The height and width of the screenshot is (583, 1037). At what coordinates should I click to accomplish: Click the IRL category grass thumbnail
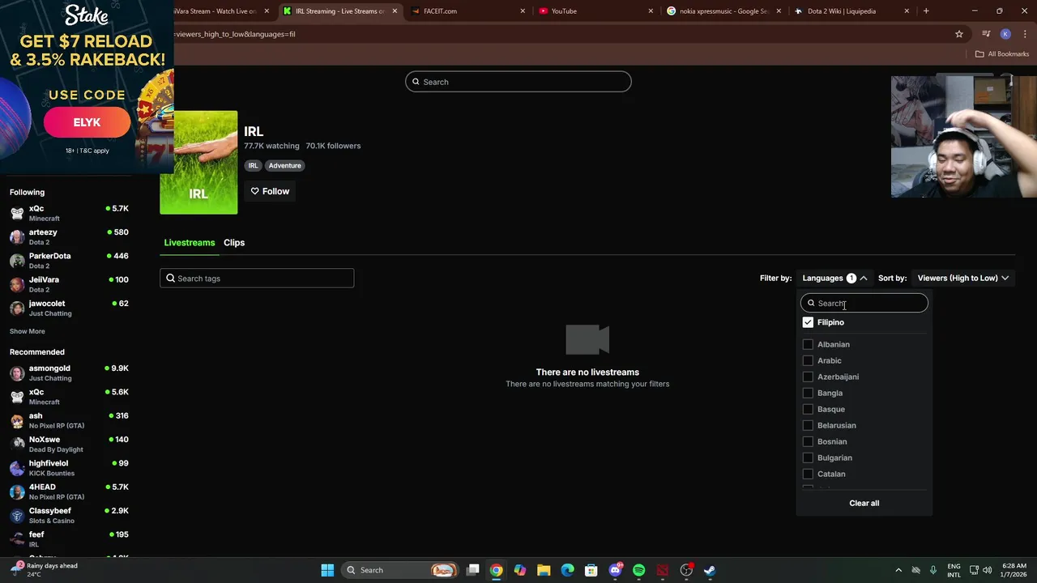pyautogui.click(x=198, y=163)
